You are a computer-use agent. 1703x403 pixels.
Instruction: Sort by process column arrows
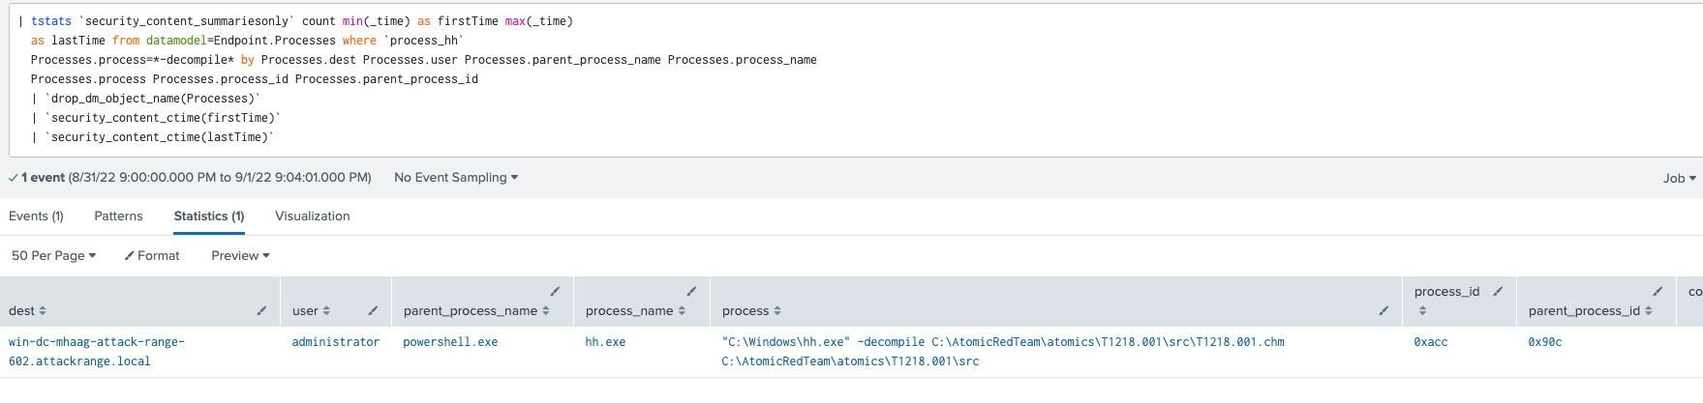coord(777,311)
